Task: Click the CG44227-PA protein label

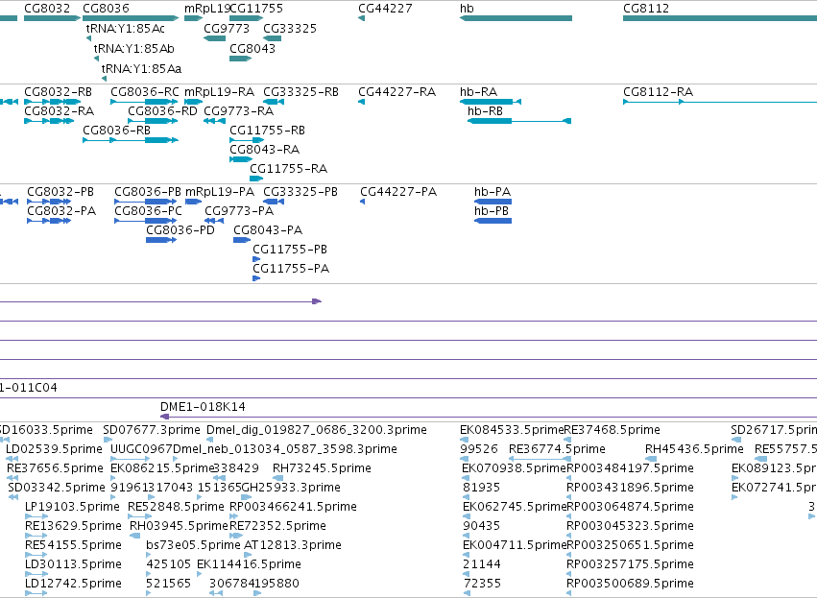Action: tap(398, 192)
